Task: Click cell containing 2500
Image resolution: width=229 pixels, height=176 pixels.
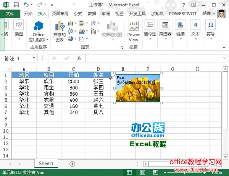Action: [x=74, y=82]
